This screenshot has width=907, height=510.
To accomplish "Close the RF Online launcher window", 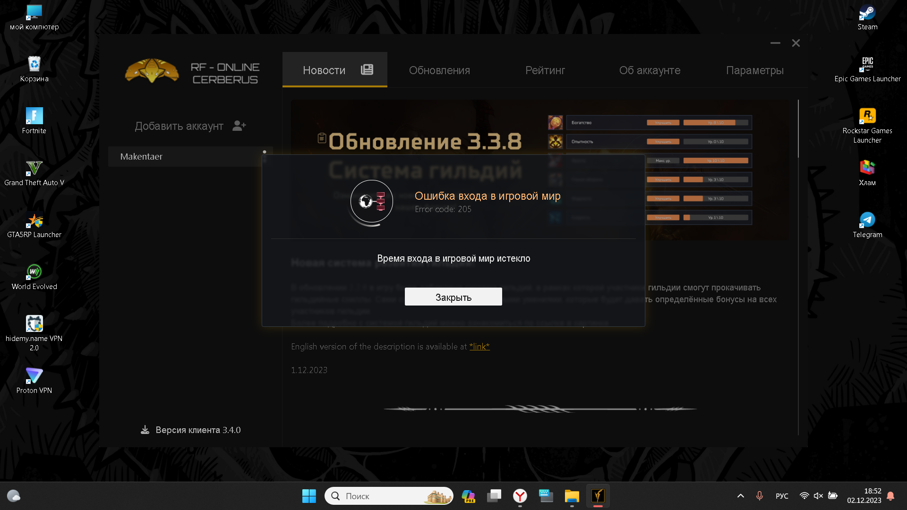I will tap(796, 43).
